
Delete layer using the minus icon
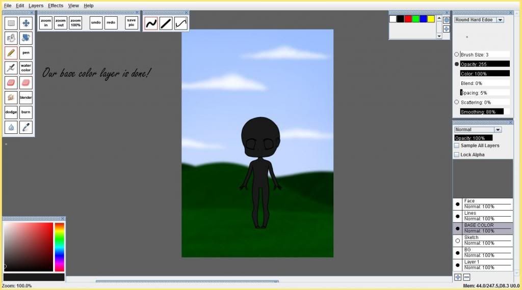[x=466, y=277]
